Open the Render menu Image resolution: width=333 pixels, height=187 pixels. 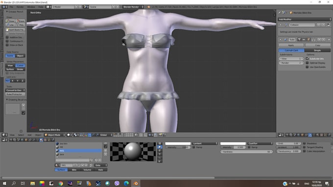point(20,7)
